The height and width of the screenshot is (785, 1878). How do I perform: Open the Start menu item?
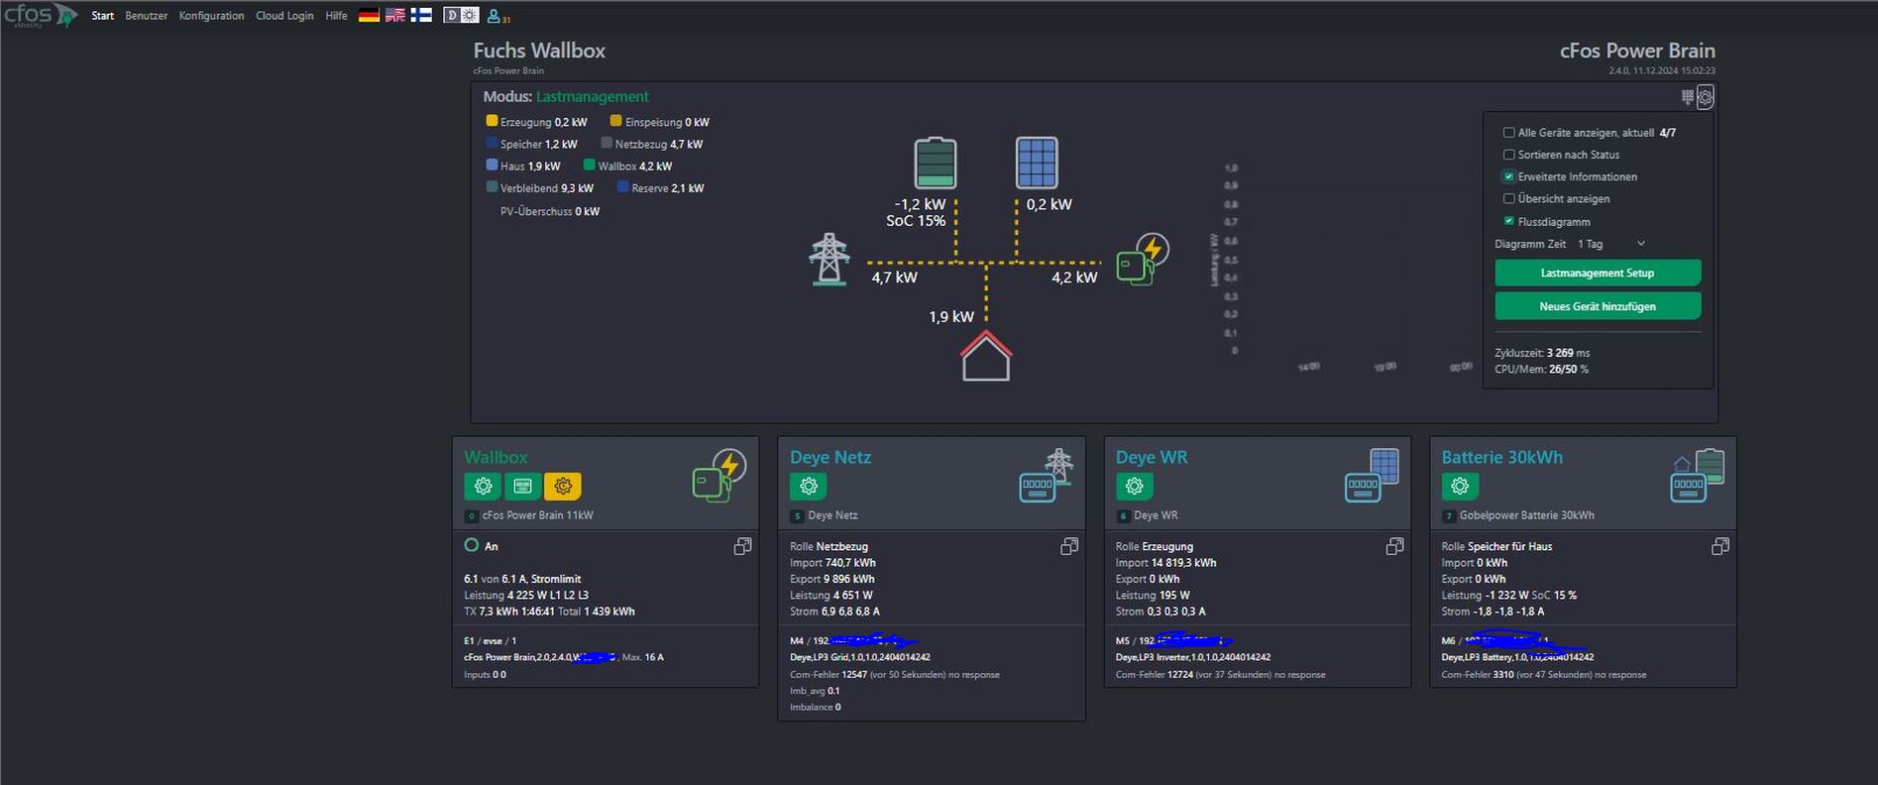coord(103,16)
